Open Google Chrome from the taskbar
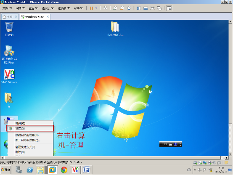233x175 pixels. pyautogui.click(x=64, y=170)
